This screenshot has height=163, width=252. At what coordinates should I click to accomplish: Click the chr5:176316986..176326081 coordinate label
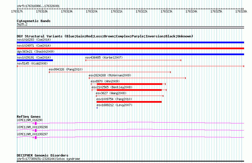38,6
